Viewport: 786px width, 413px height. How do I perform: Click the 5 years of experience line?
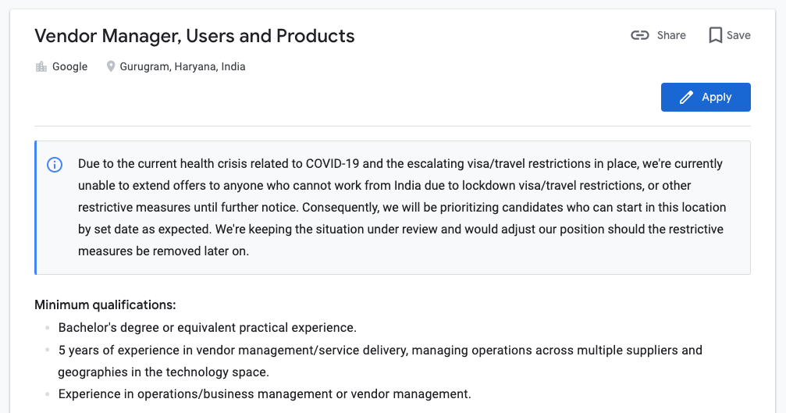(x=380, y=350)
